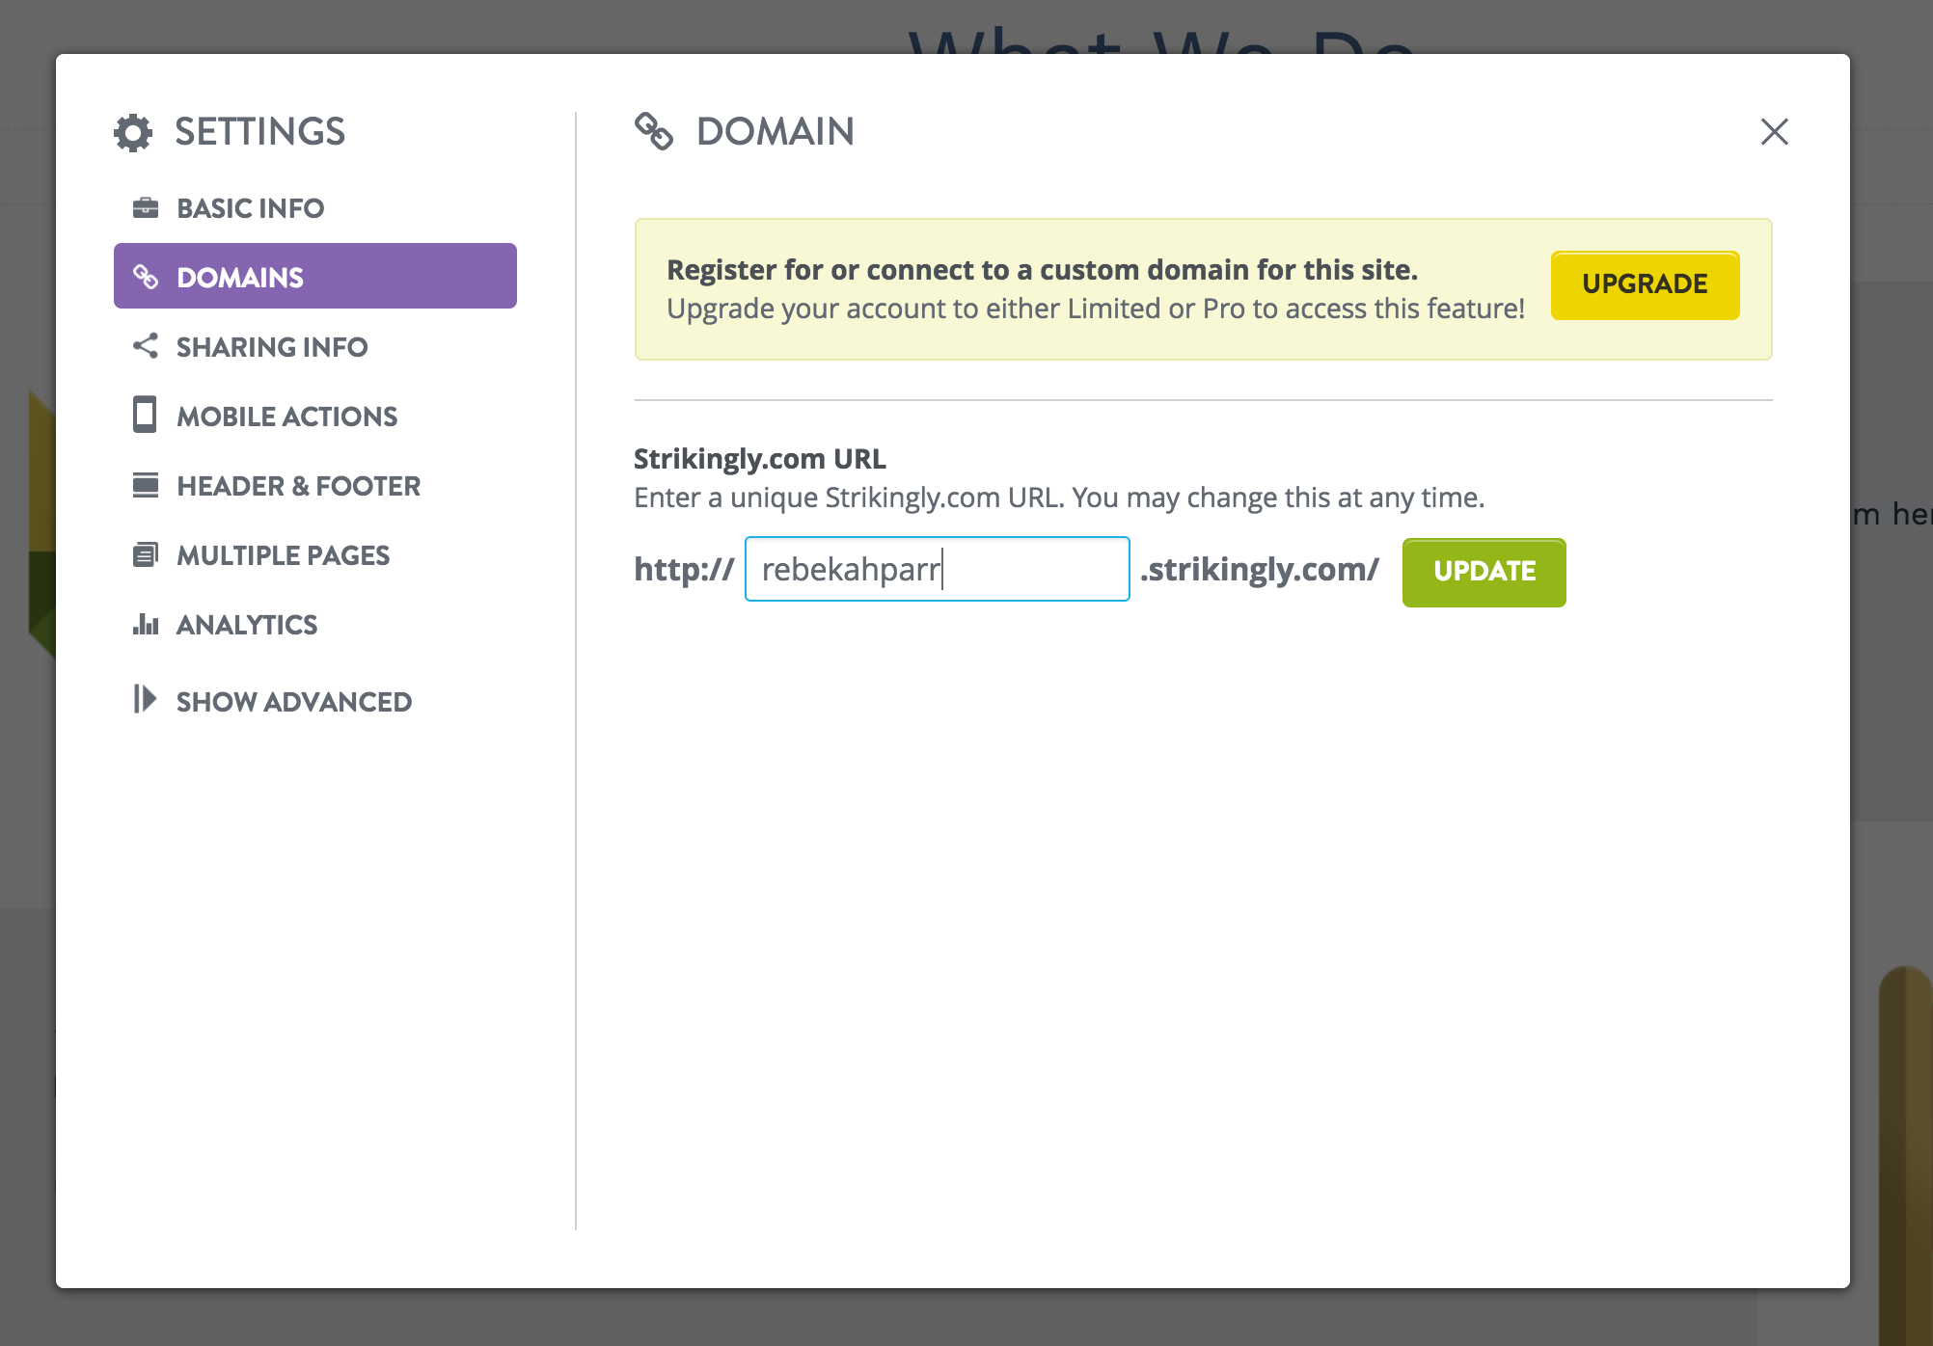
Task: Focus the Strikingly URL input field
Action: 937,569
